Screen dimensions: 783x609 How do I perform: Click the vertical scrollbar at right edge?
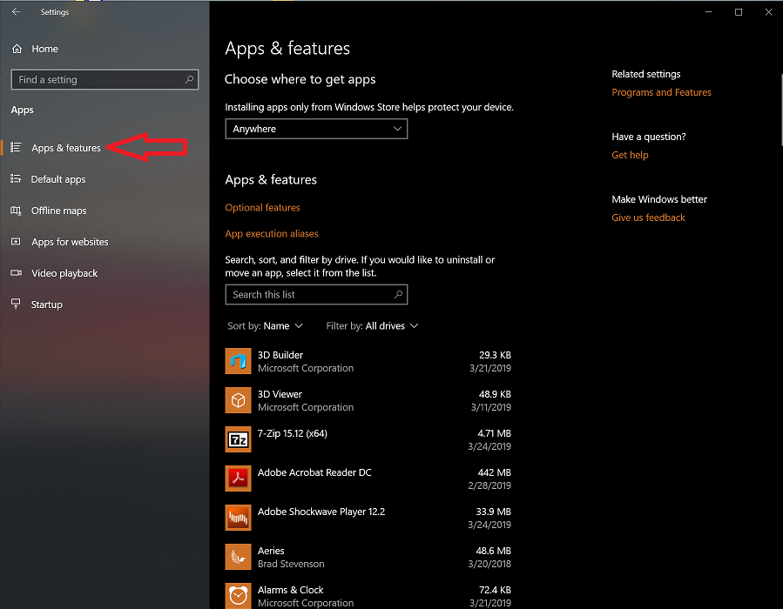[x=781, y=110]
